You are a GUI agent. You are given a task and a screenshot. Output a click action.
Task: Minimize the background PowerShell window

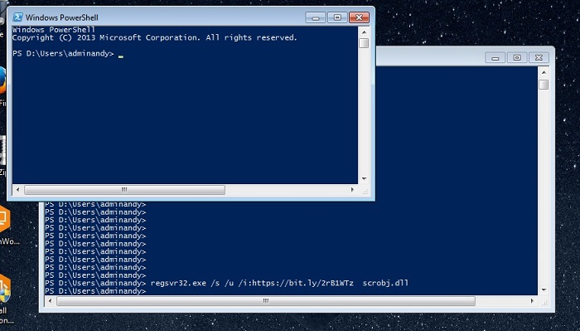tap(495, 58)
